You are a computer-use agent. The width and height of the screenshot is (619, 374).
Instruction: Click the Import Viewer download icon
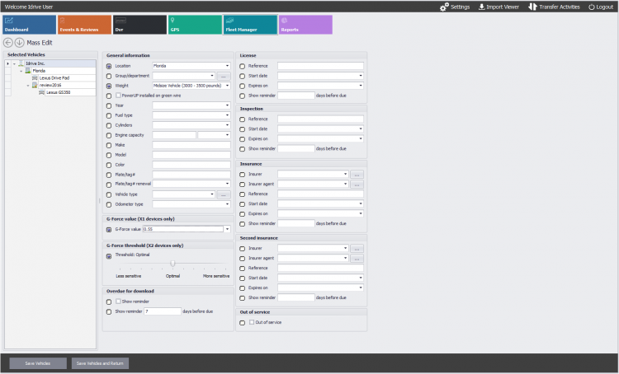coord(481,7)
